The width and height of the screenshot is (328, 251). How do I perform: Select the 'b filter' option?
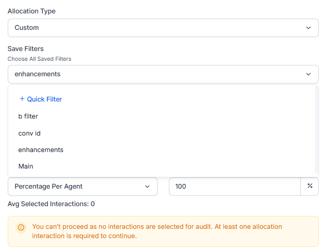click(28, 116)
